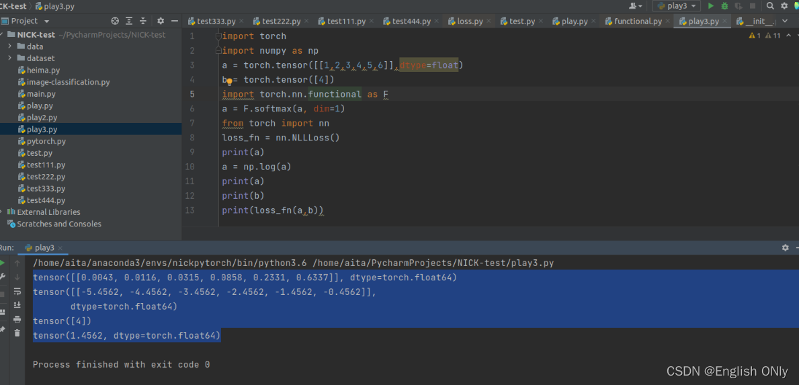Click 'print(loss_fn(a,b))' code line
Viewport: 799px width, 385px height.
(273, 210)
